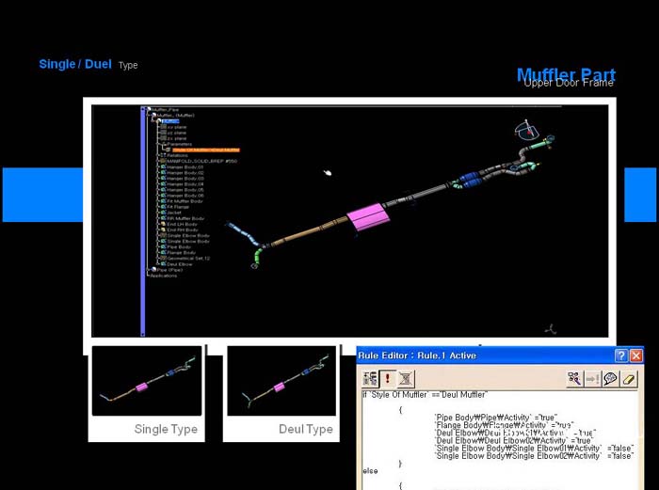Open the Deul Type thumbnail
The height and width of the screenshot is (490, 659).
click(281, 382)
